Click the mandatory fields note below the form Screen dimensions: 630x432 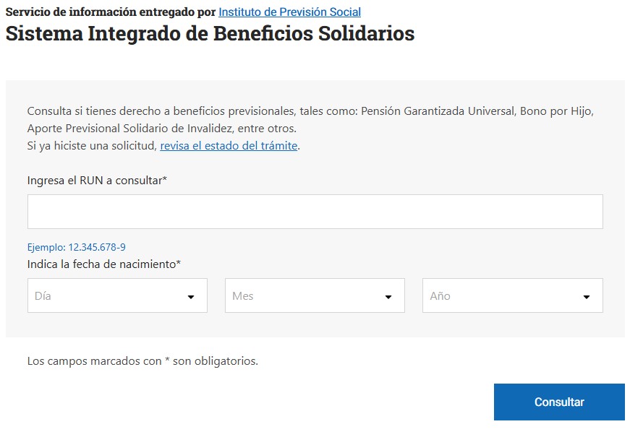coord(142,360)
